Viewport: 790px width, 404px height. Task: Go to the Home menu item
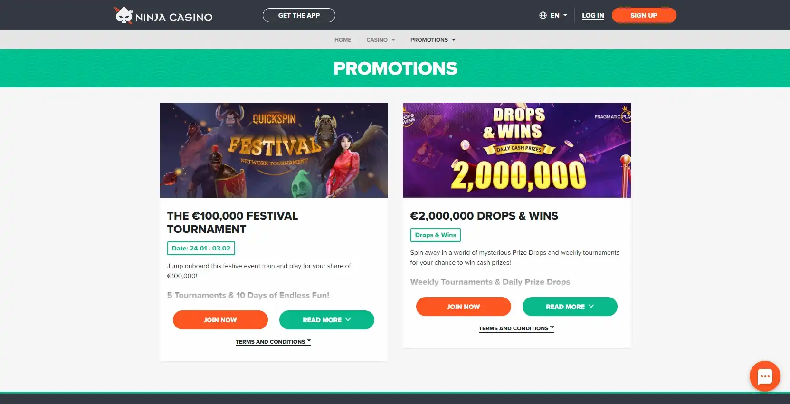point(343,40)
